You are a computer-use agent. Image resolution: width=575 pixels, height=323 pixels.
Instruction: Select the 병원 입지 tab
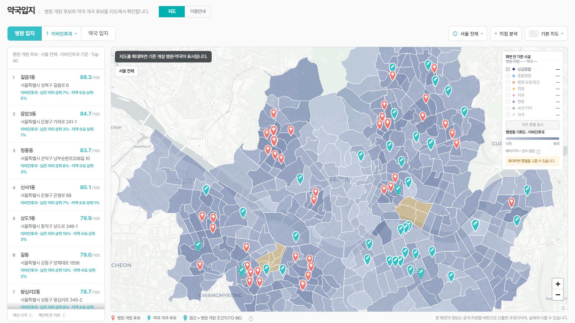pyautogui.click(x=24, y=33)
